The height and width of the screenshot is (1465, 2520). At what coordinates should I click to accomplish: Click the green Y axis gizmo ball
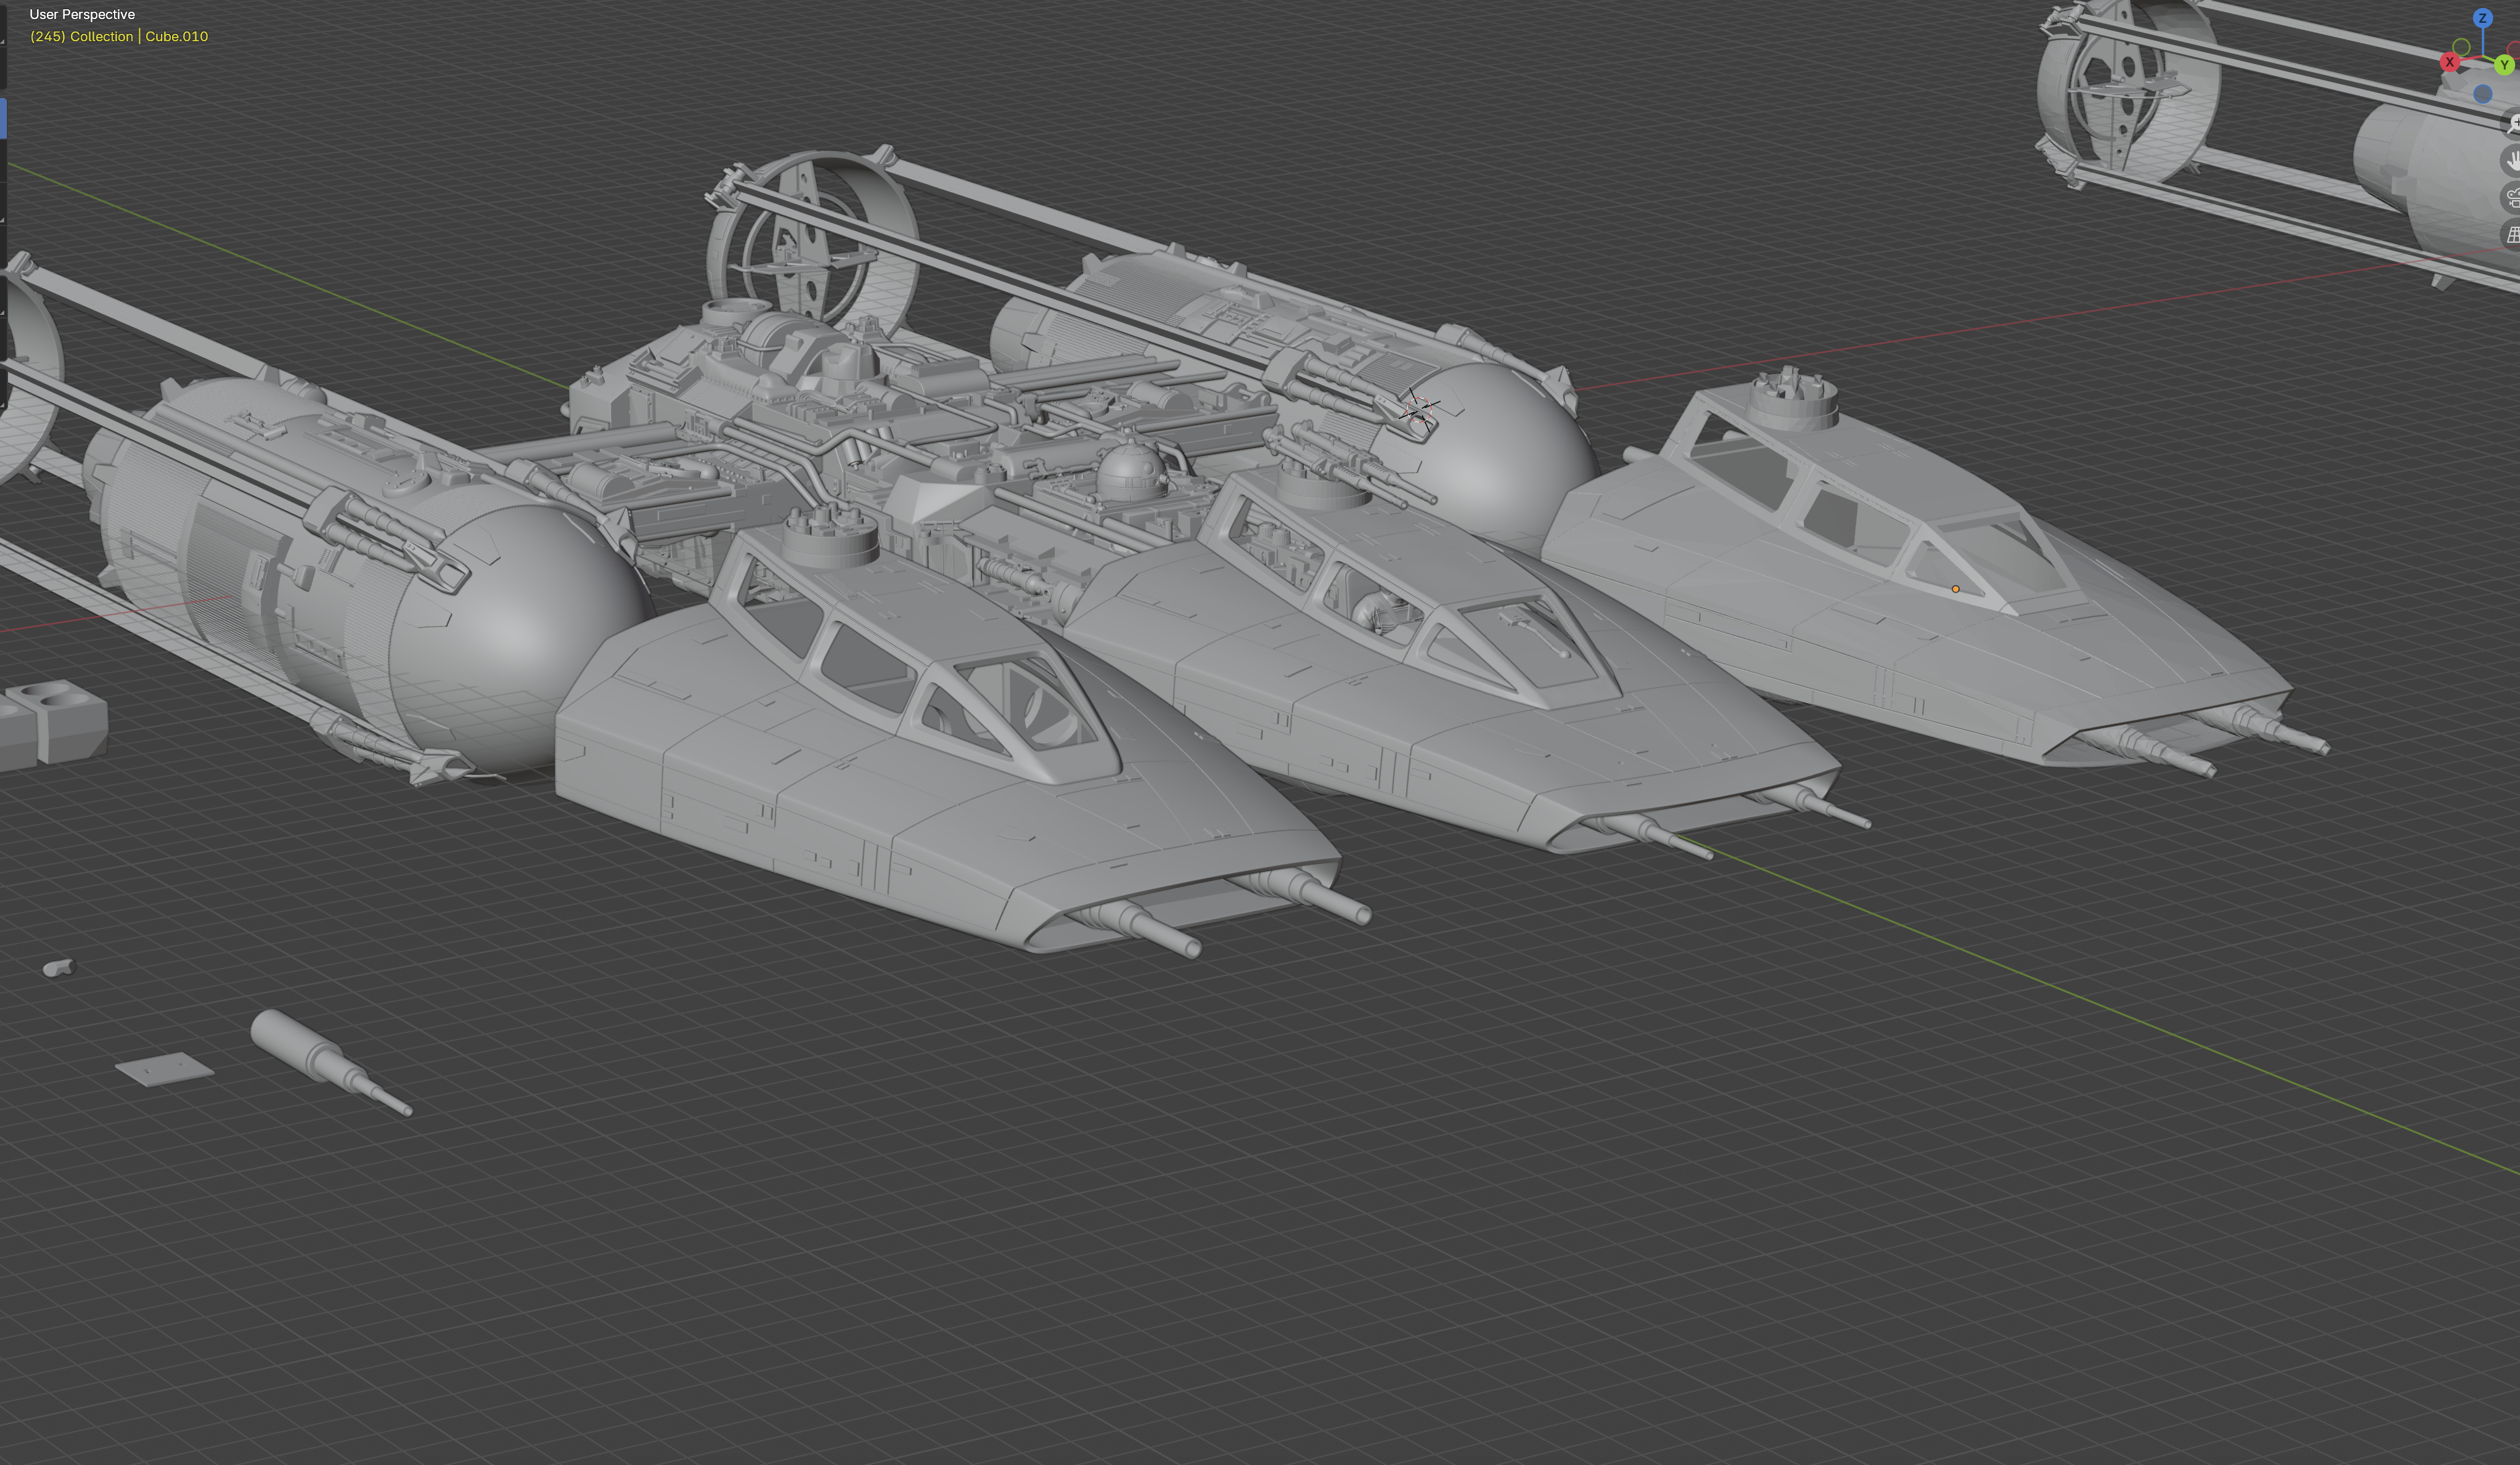click(2504, 65)
